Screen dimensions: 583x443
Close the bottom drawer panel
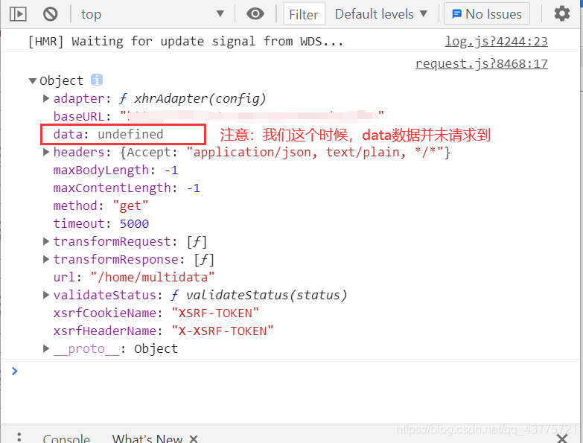[x=562, y=439]
